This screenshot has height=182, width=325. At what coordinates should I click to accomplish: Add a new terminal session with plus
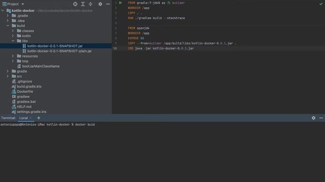click(x=39, y=118)
